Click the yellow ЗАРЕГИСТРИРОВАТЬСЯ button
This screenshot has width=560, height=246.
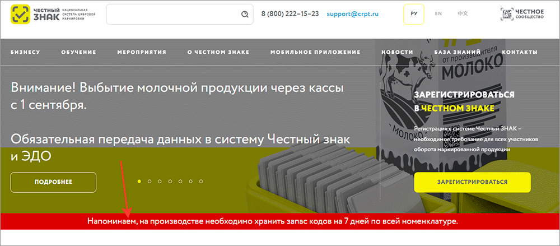pos(472,182)
